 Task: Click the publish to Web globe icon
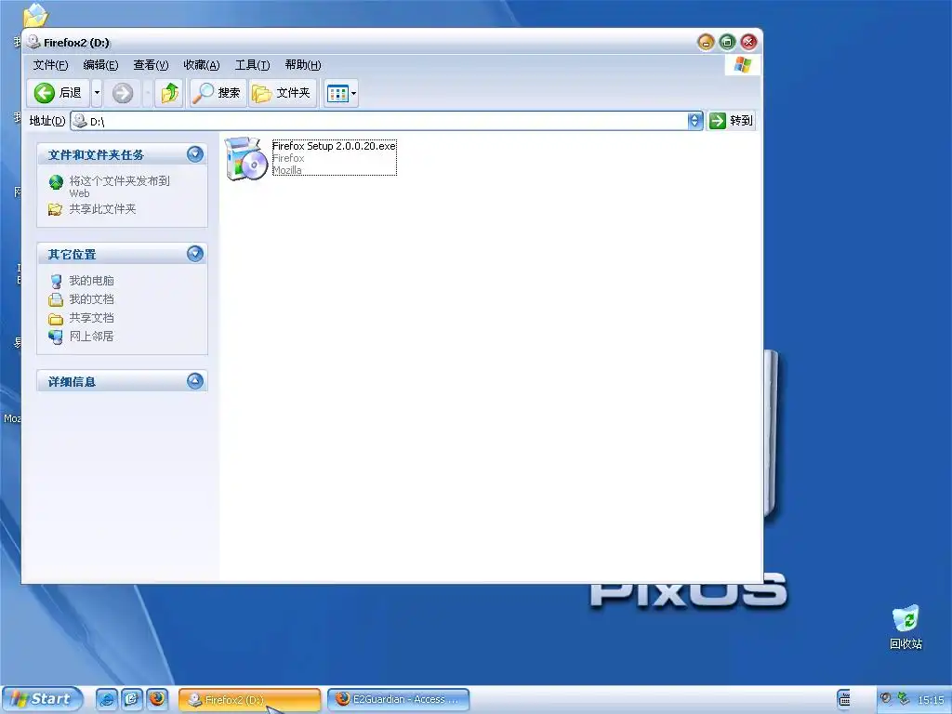point(56,181)
